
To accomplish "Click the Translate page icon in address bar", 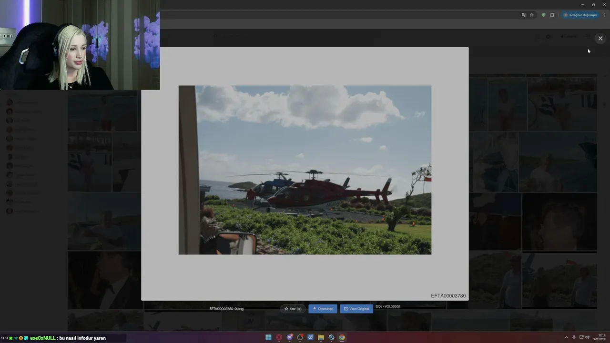I will [x=524, y=15].
